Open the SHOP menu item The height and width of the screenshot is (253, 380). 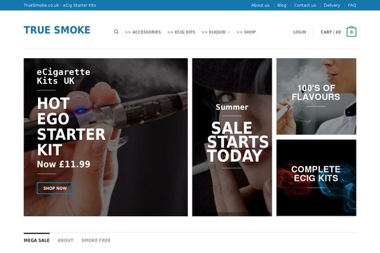(246, 32)
